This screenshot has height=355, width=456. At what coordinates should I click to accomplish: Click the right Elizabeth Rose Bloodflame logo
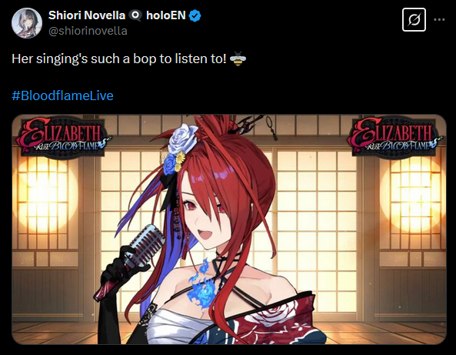pyautogui.click(x=394, y=136)
